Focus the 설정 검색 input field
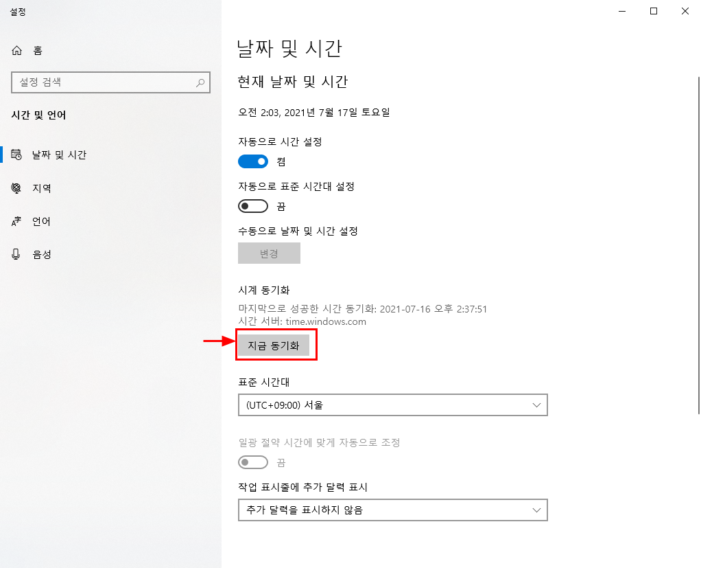This screenshot has height=568, width=701. [110, 82]
